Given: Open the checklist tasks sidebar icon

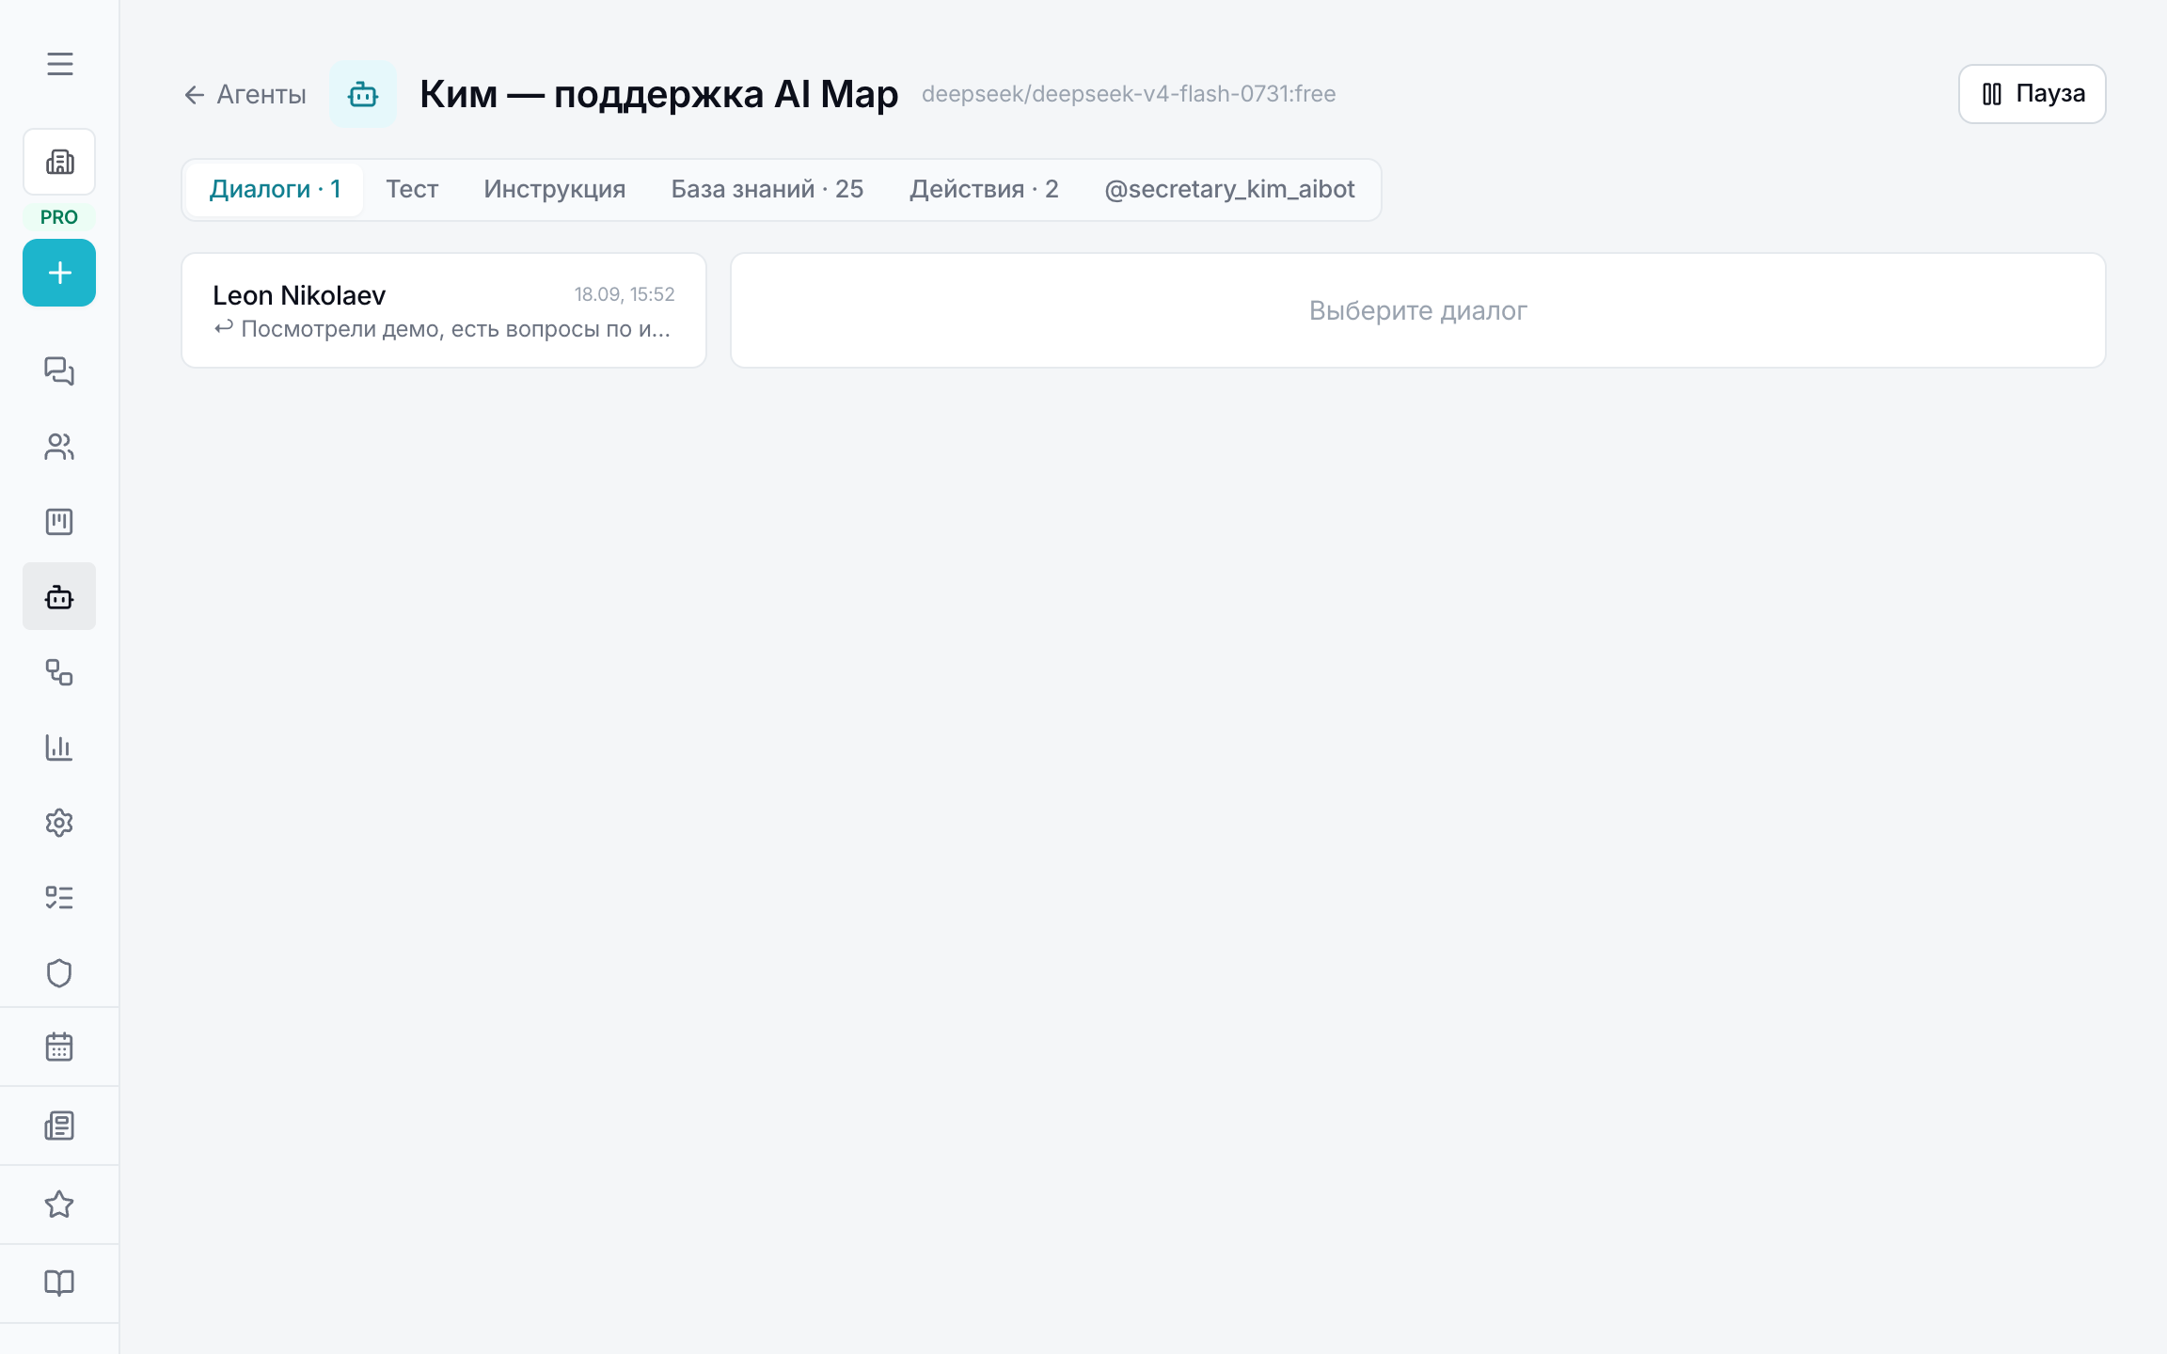Looking at the screenshot, I should [59, 898].
